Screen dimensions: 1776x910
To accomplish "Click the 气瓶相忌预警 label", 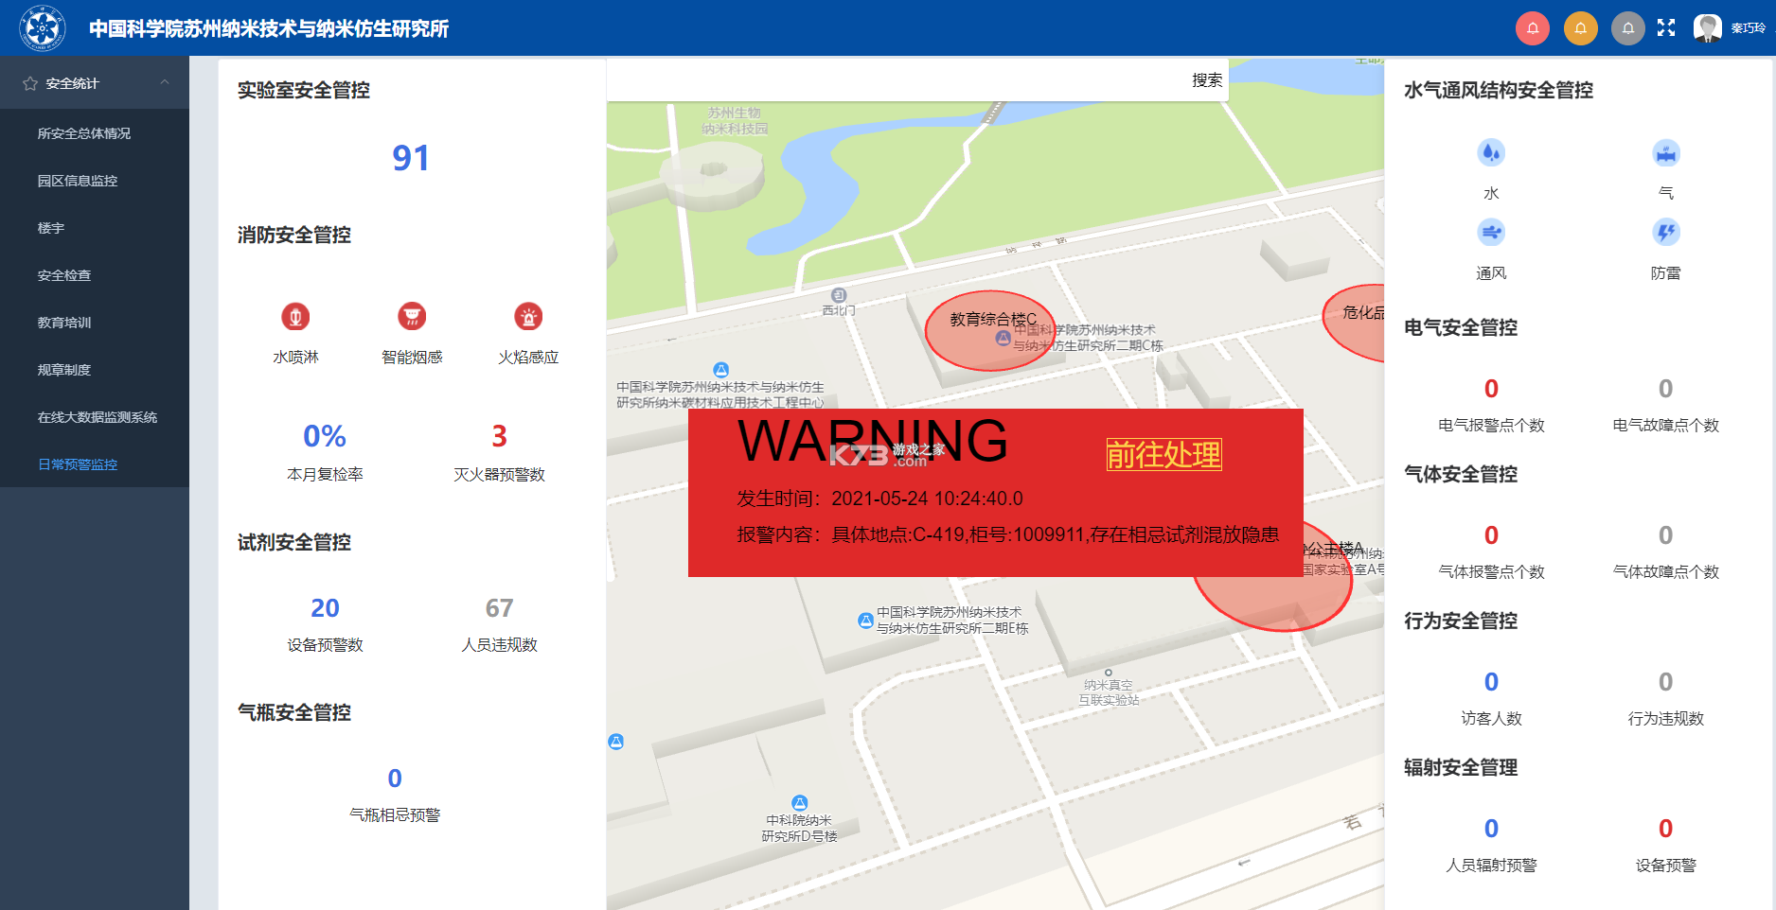I will [395, 815].
